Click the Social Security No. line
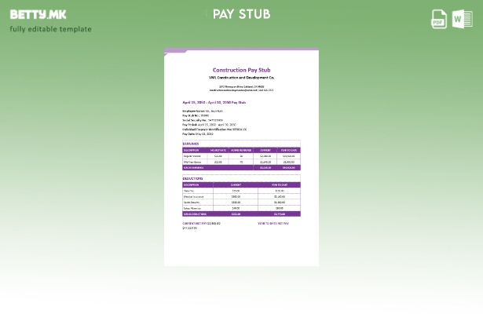The width and height of the screenshot is (483, 314). click(203, 120)
